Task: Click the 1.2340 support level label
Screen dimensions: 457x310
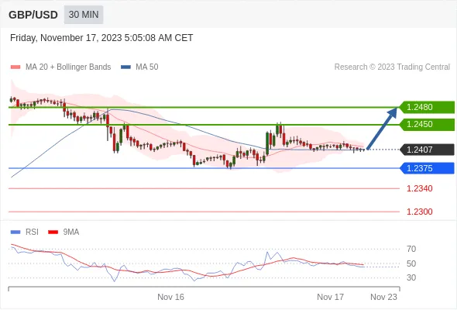Action: (x=420, y=188)
